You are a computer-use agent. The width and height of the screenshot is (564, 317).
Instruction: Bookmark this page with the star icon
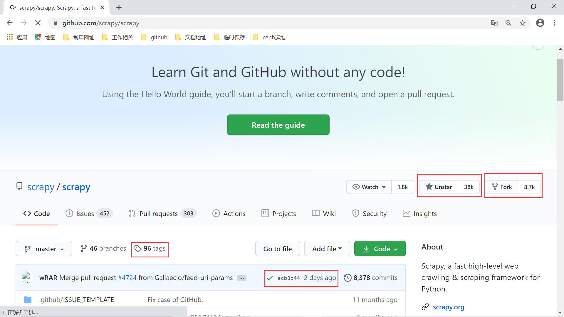[x=523, y=23]
